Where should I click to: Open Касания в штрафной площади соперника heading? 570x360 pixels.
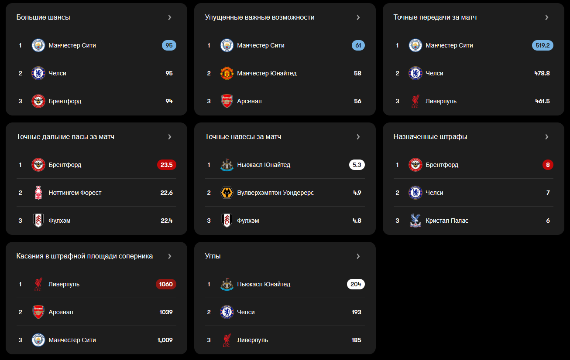coord(85,256)
